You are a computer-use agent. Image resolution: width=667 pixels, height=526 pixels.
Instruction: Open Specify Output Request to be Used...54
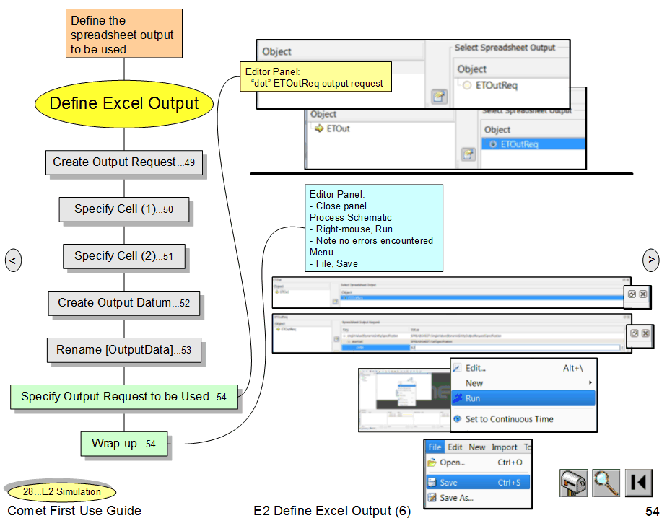[x=123, y=397]
